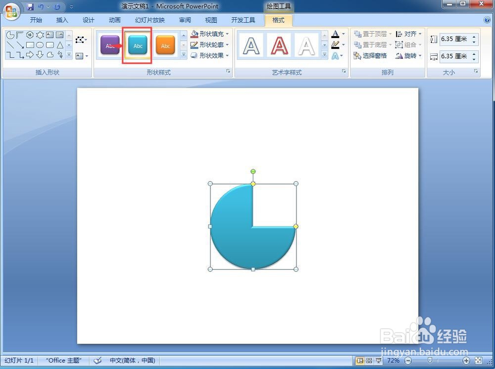Click the shape height input field

pos(454,39)
